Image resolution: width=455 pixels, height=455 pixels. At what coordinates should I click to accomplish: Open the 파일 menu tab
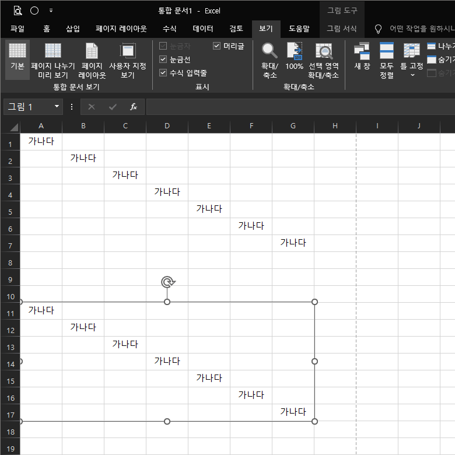click(x=17, y=29)
